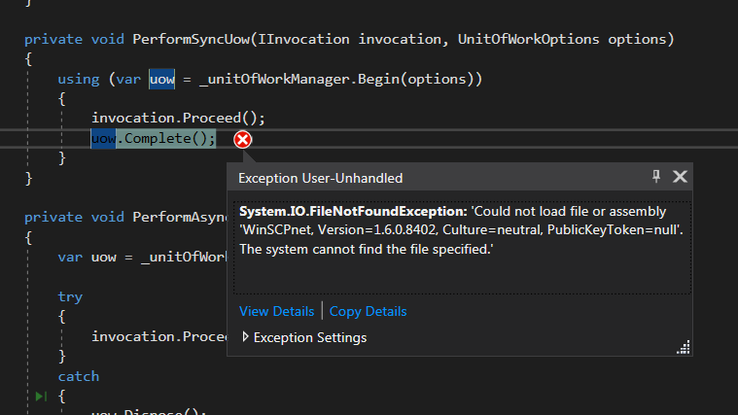Click the highlighted uow.Complete() statement
This screenshot has width=738, height=415.
pyautogui.click(x=154, y=138)
